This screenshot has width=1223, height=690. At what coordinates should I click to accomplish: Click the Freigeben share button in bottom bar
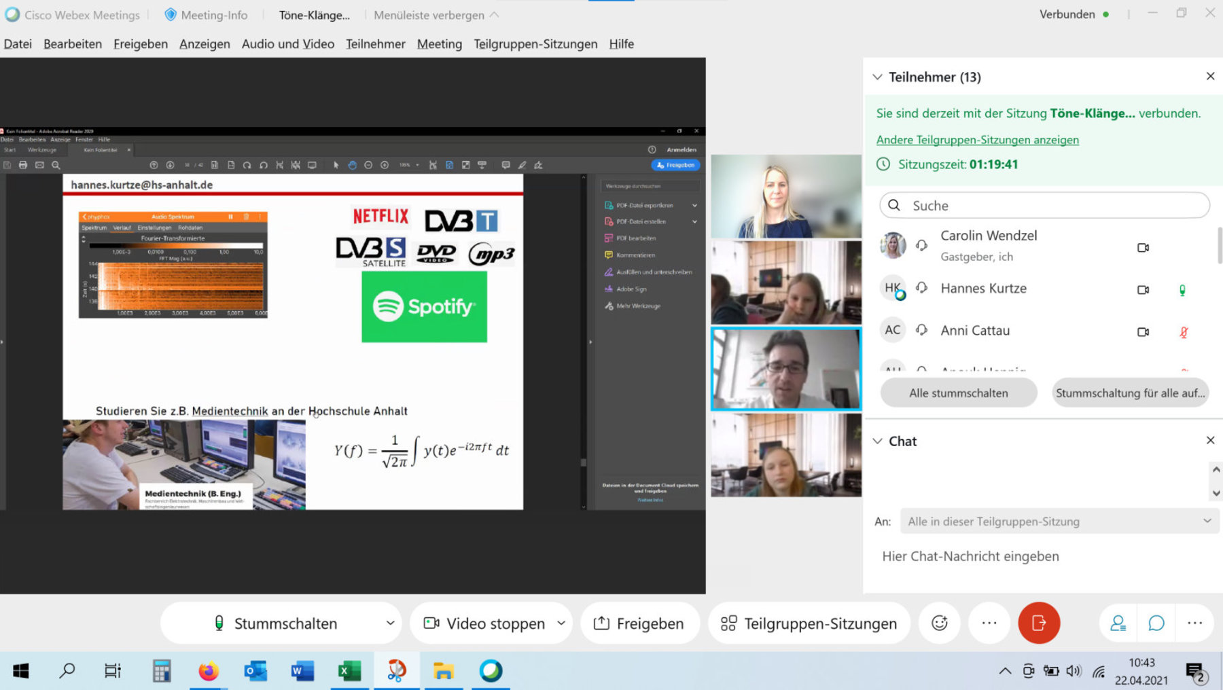[639, 623]
